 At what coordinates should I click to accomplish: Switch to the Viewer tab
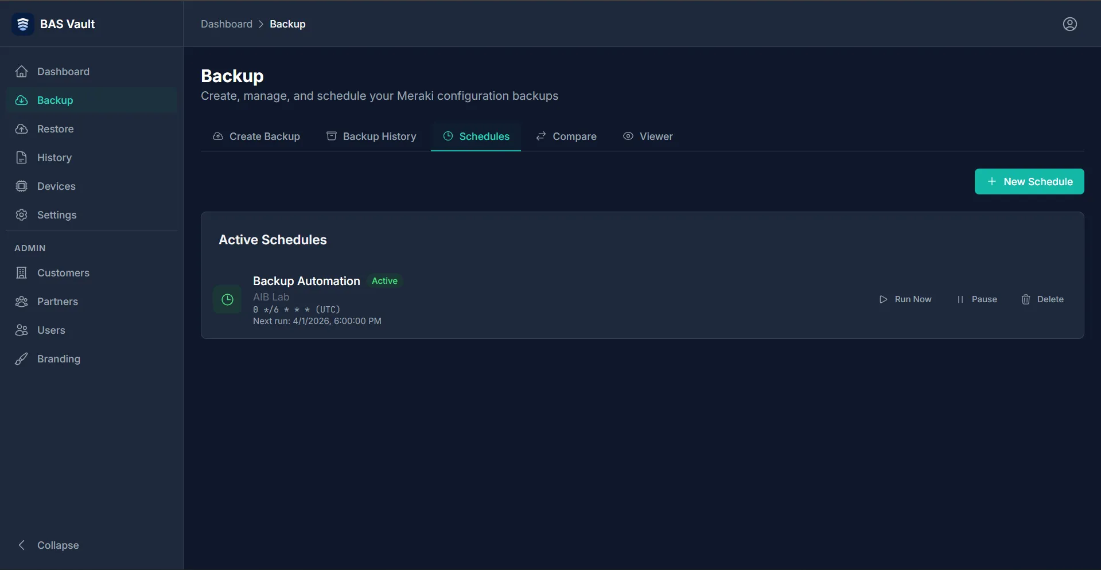[648, 136]
